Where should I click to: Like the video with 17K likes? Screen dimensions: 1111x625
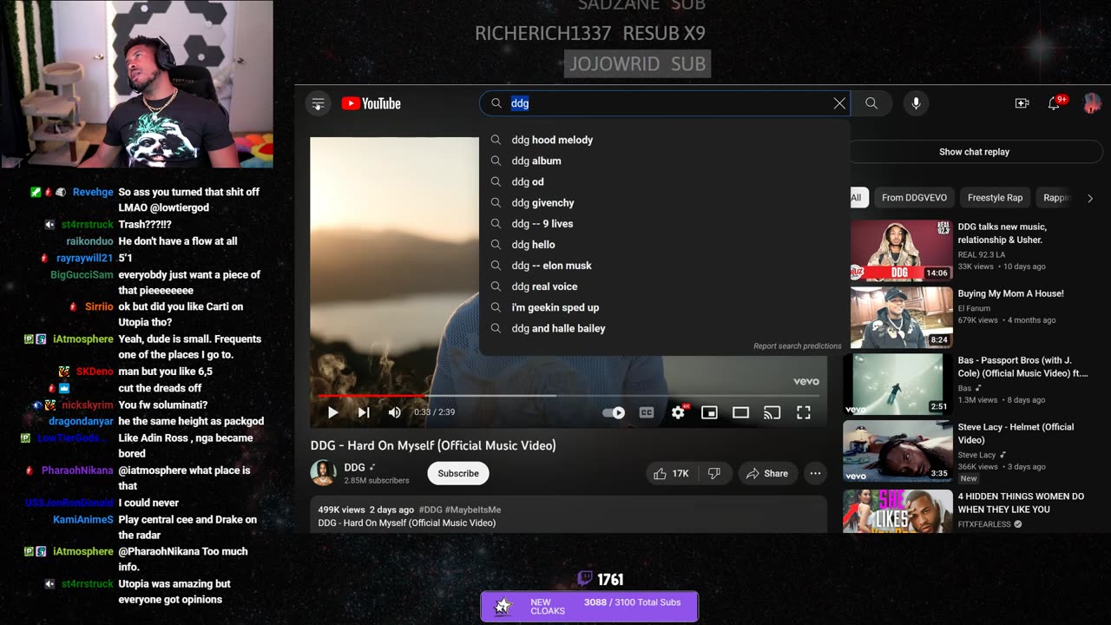click(672, 473)
